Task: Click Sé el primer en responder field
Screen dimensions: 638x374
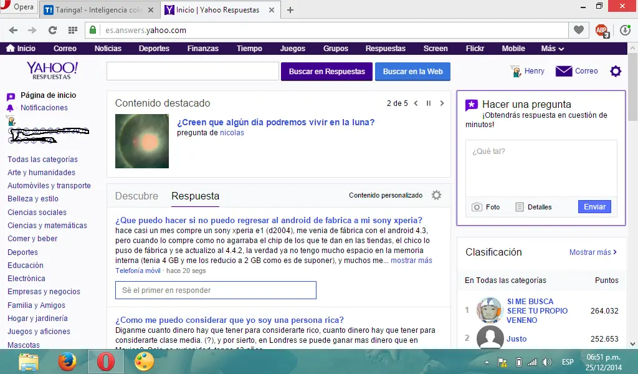Action: [216, 290]
